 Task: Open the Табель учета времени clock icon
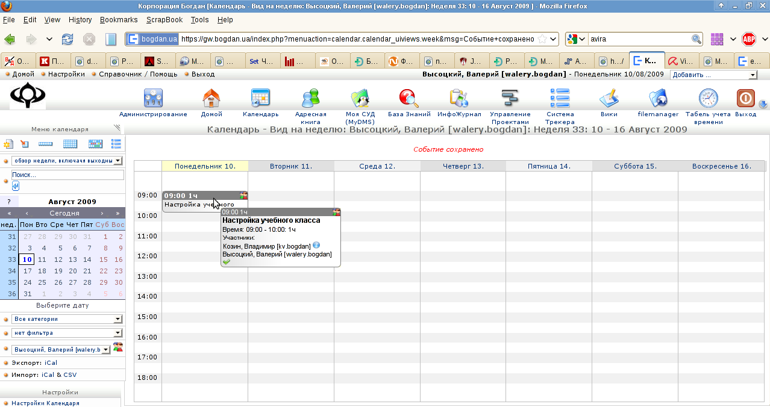click(708, 98)
